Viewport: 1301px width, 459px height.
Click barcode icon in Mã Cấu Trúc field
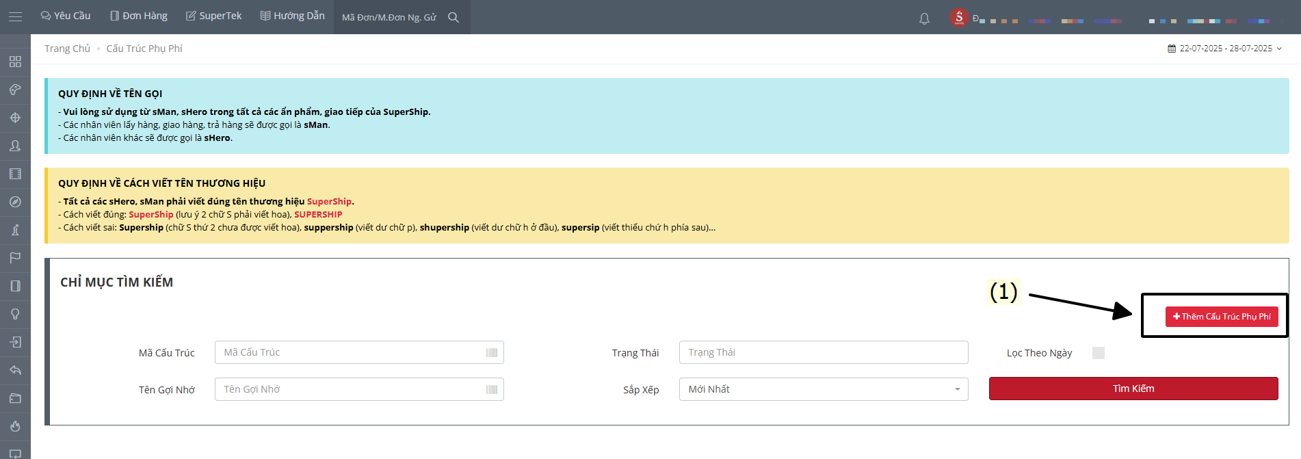point(492,352)
